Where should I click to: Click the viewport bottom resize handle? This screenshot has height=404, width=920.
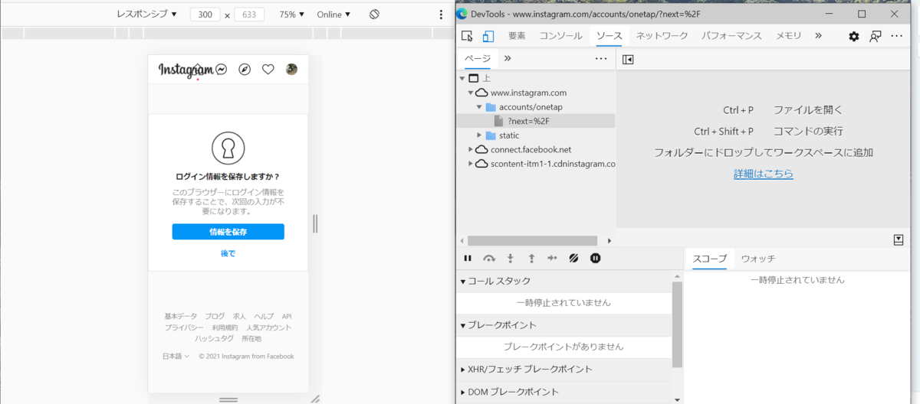click(228, 399)
